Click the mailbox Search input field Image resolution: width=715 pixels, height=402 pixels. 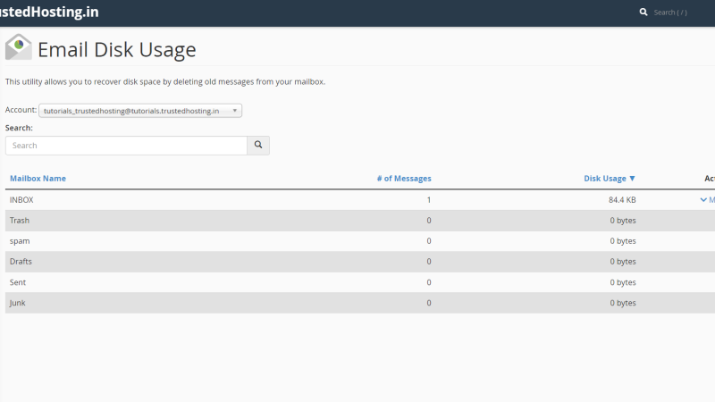pyautogui.click(x=126, y=146)
